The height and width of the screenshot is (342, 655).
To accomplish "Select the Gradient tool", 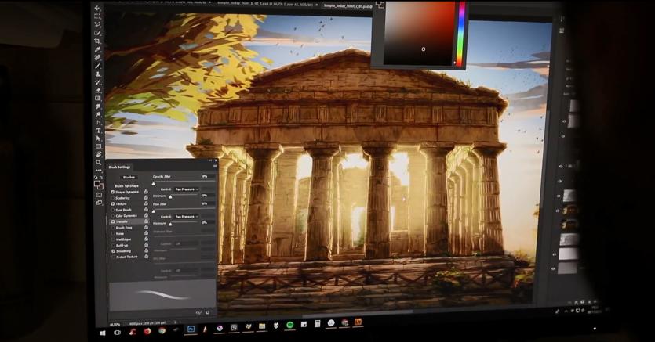I will click(98, 98).
